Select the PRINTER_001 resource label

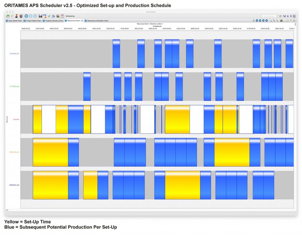pyautogui.click(x=14, y=152)
